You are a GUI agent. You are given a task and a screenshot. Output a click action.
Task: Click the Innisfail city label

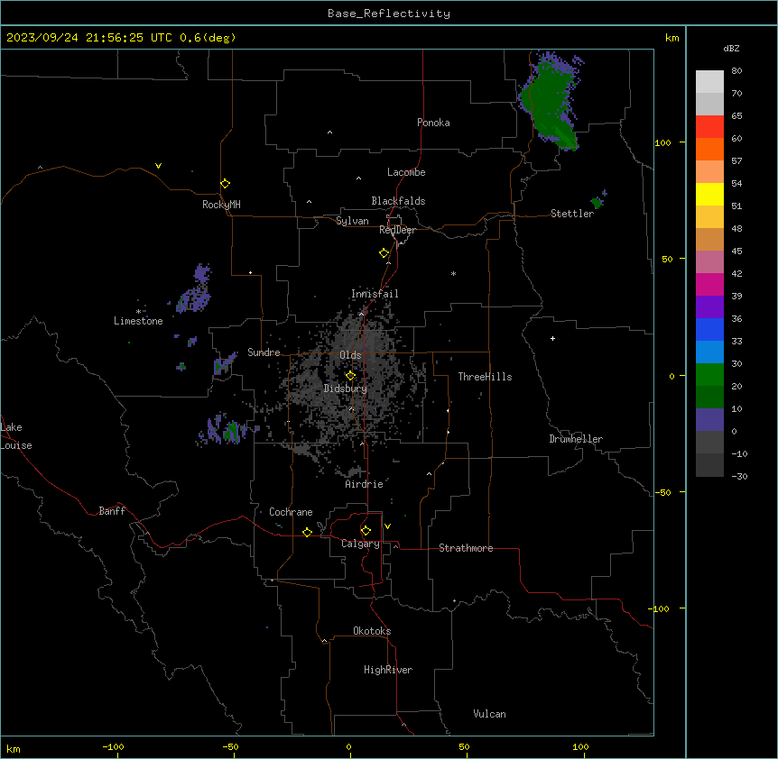tap(375, 294)
